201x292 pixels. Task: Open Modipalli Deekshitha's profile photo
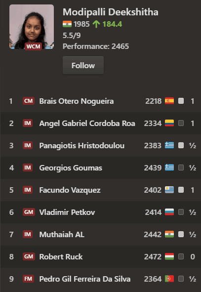(x=32, y=27)
